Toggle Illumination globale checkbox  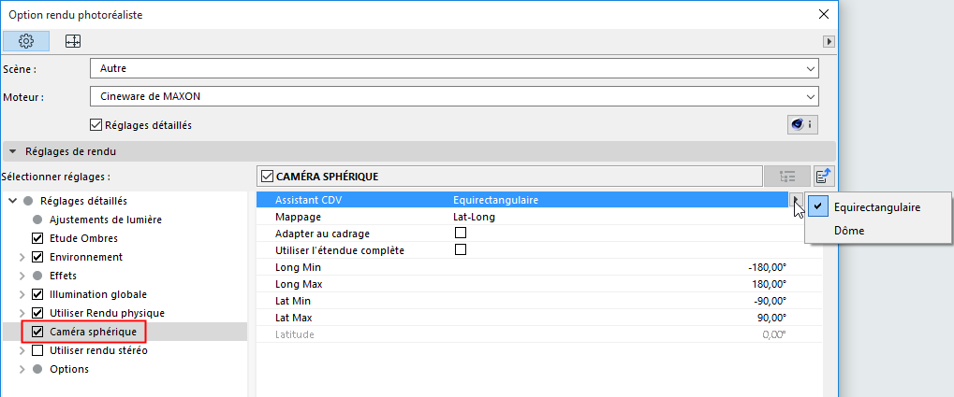[37, 294]
